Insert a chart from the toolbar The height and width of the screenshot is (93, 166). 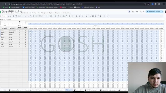(x=95, y=16)
